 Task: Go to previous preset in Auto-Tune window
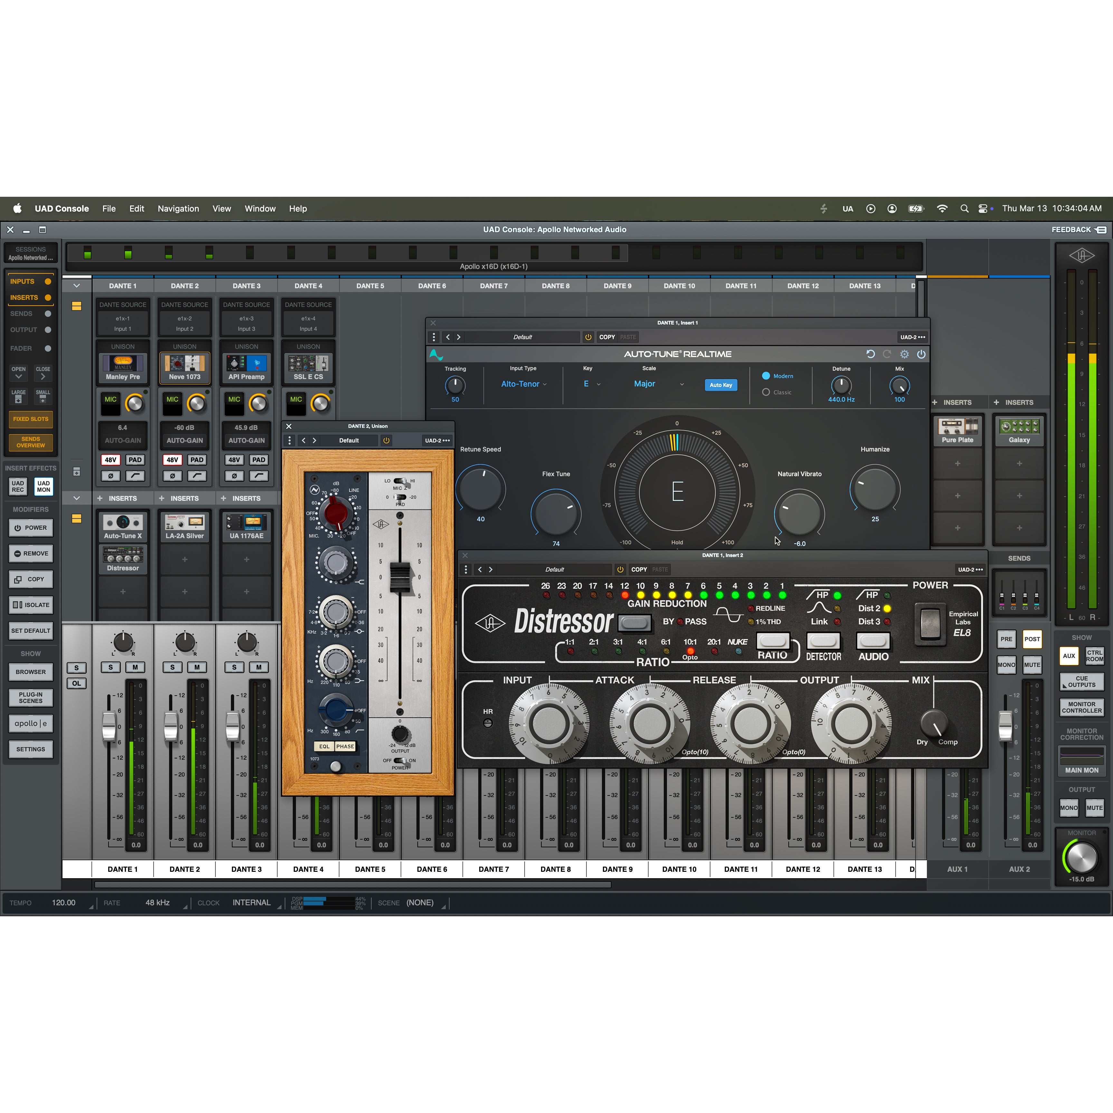click(448, 337)
